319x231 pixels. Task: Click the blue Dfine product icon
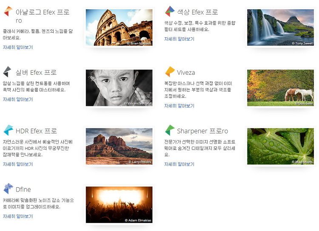point(8,189)
